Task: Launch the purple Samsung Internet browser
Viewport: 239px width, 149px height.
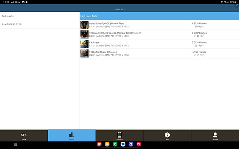Action: (131, 144)
